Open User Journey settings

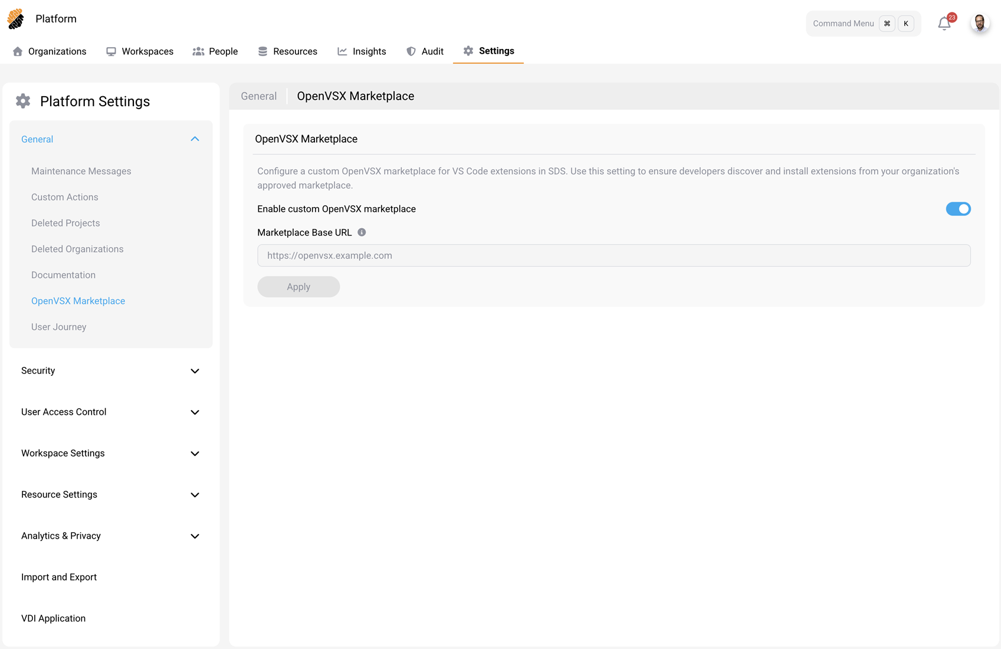(x=58, y=327)
